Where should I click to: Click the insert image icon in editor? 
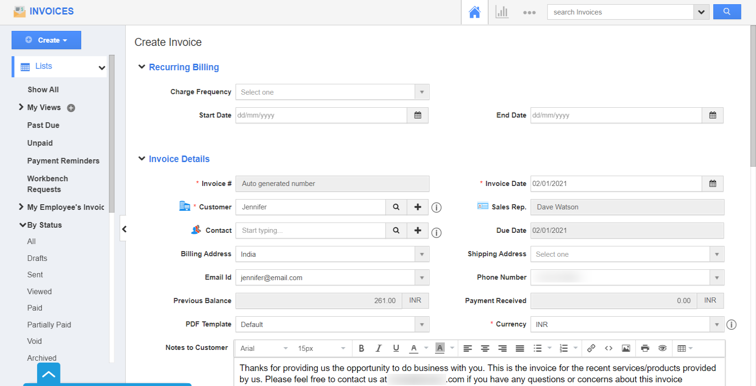(x=626, y=348)
